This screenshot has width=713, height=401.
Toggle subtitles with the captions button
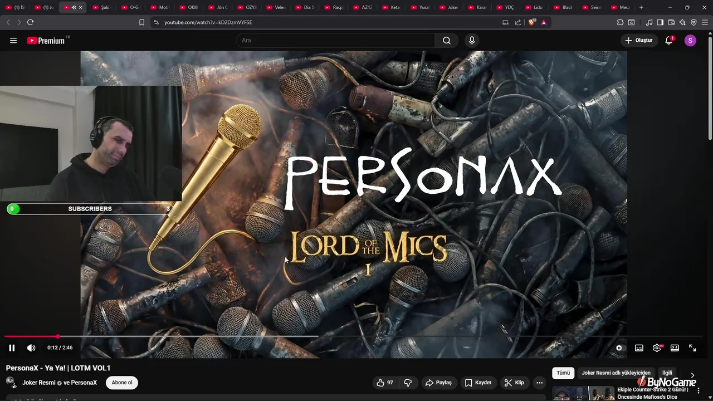639,348
